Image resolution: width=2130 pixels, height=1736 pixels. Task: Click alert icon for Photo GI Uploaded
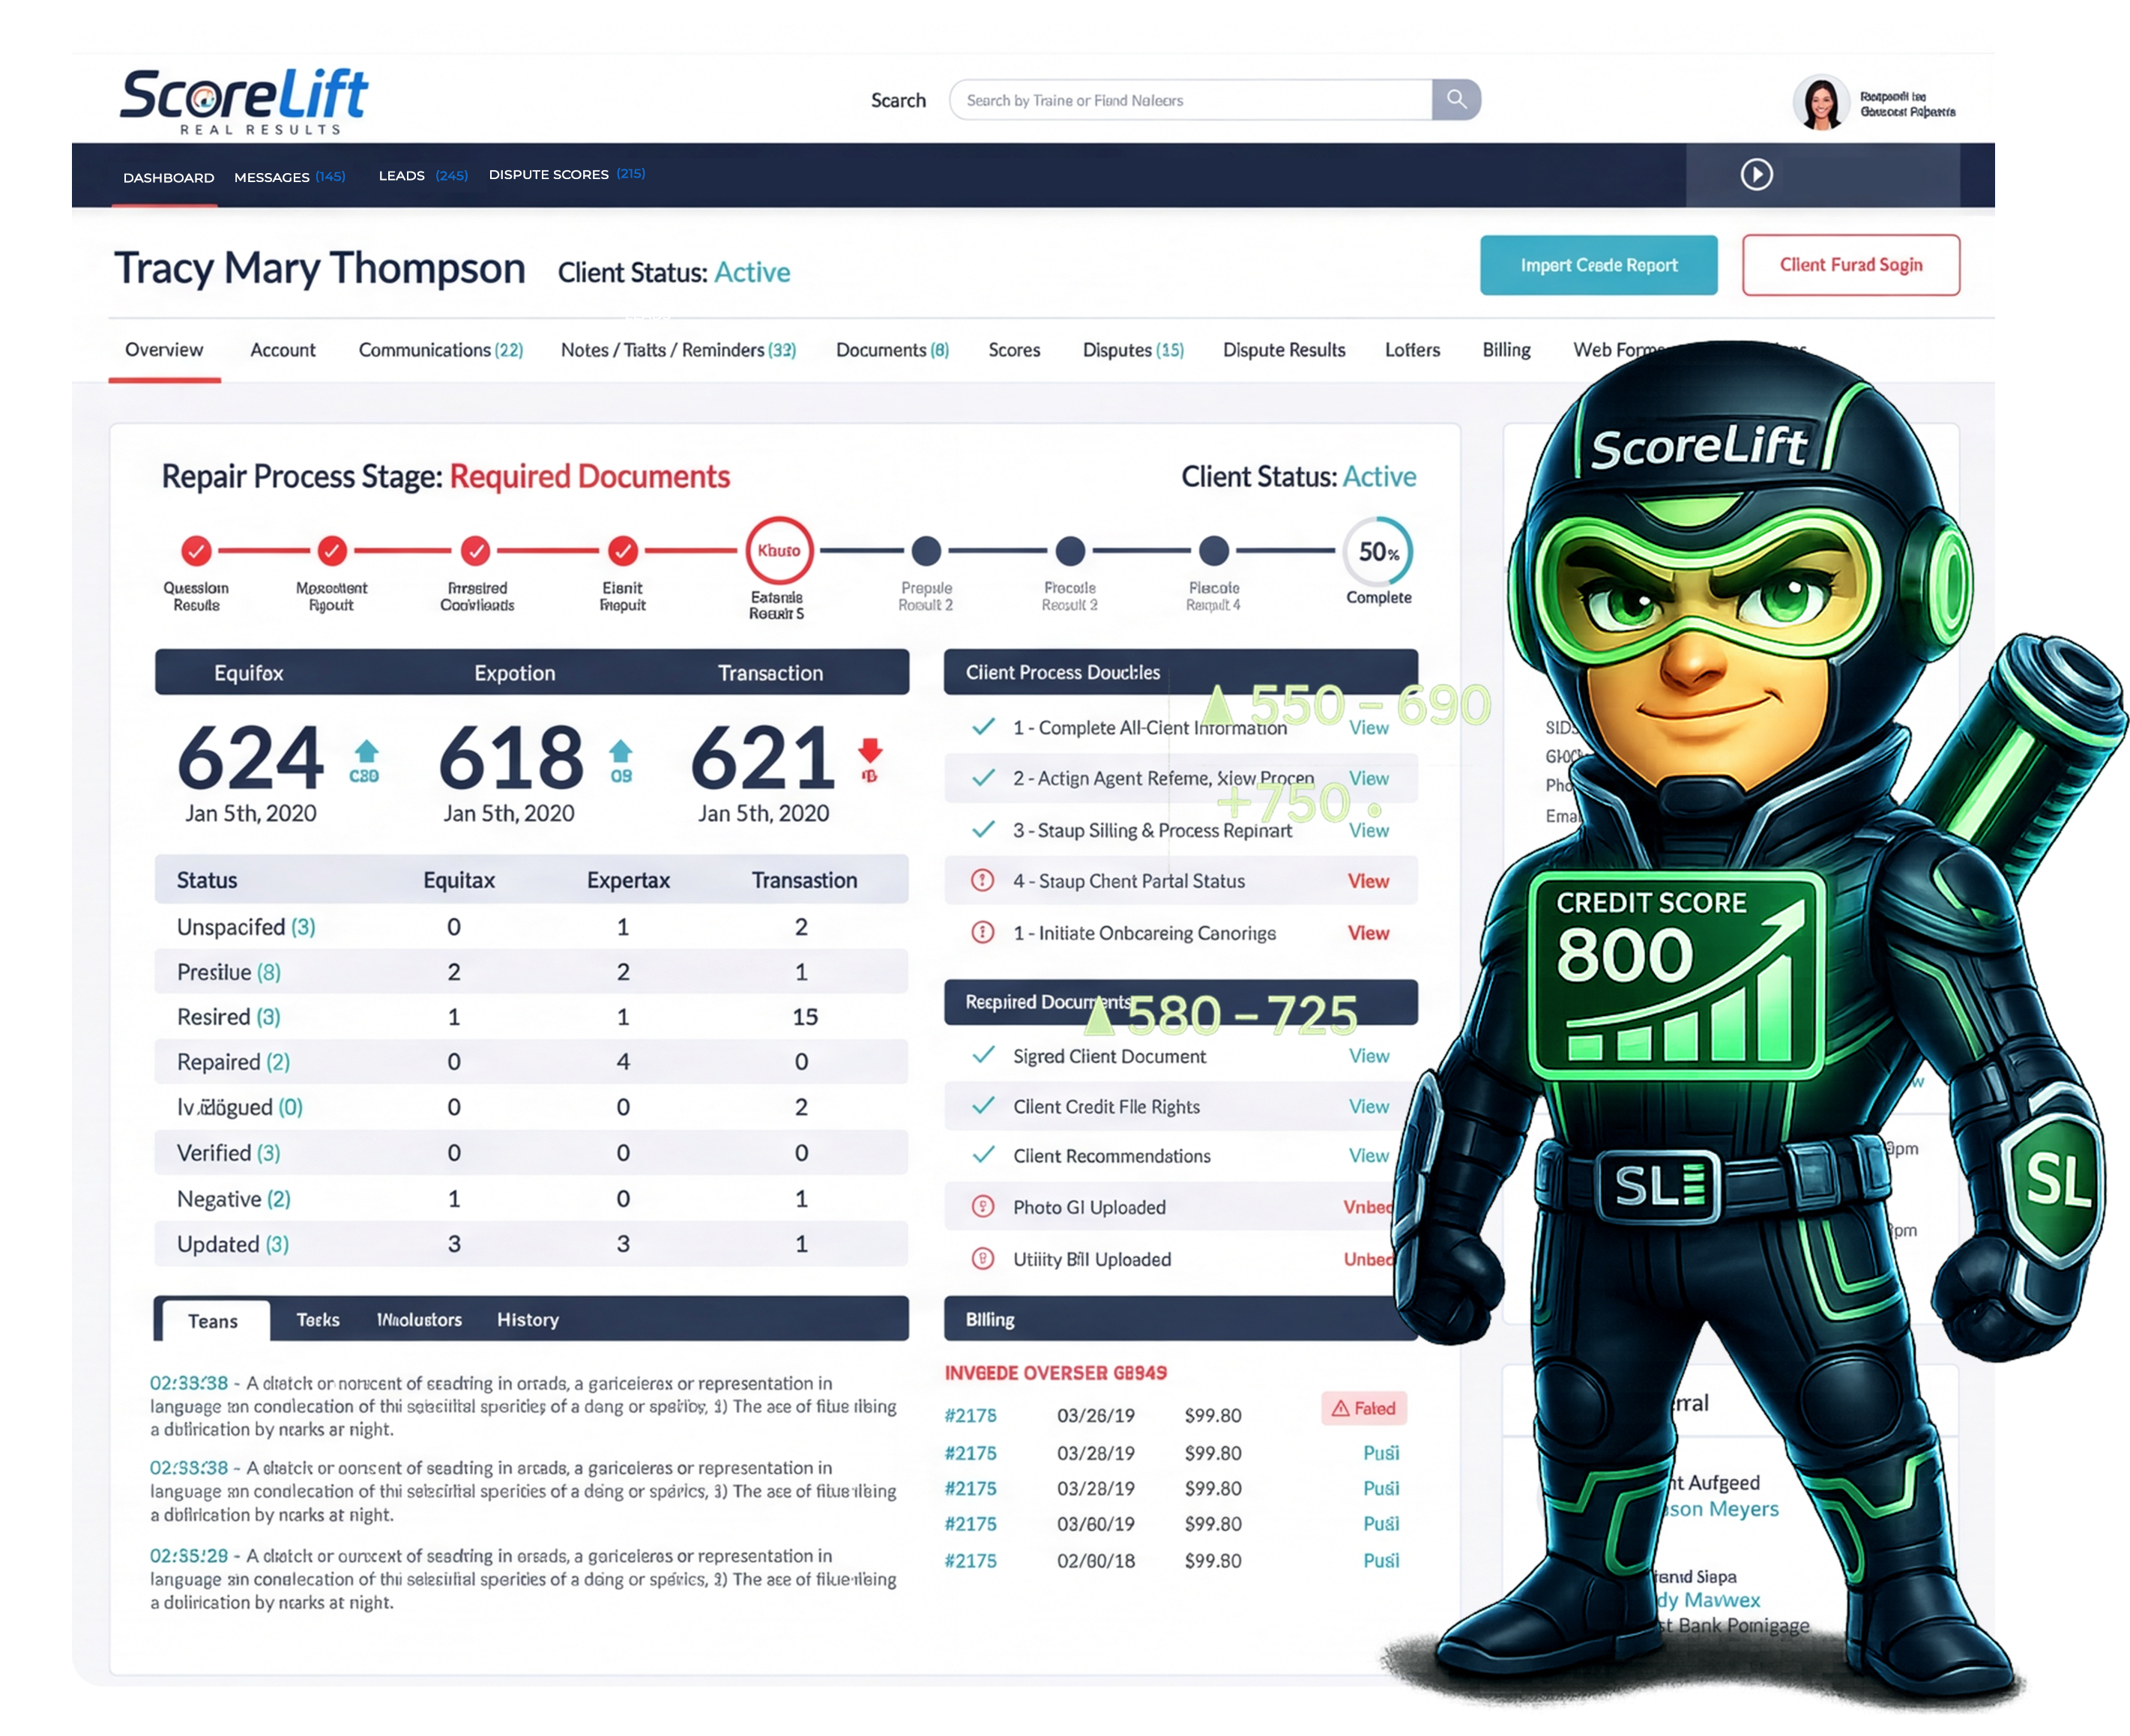983,1206
